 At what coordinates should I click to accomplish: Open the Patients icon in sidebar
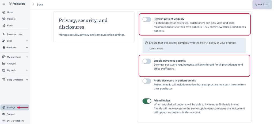[x=4, y=19]
